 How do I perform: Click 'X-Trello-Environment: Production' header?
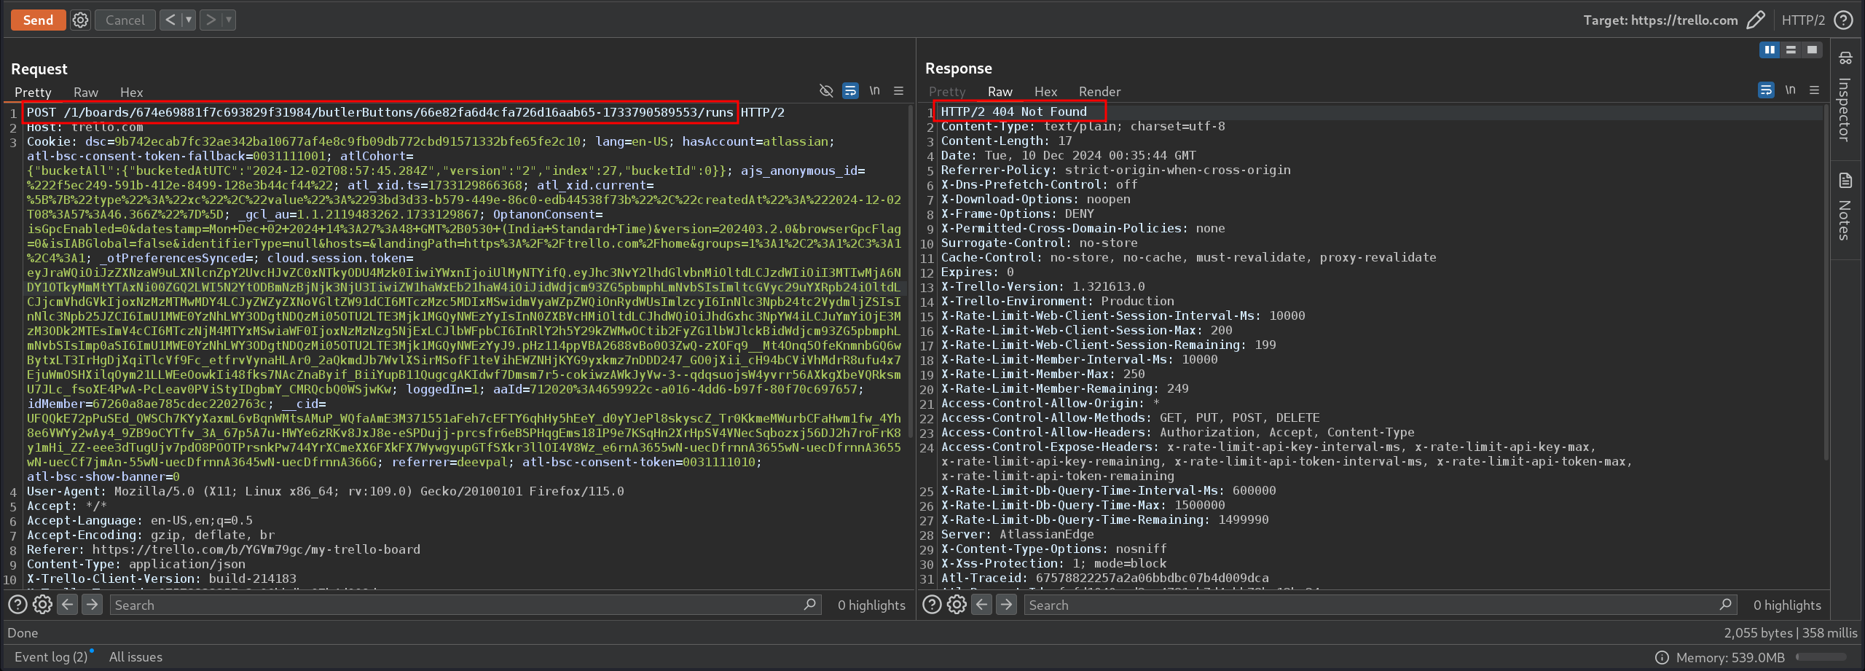coord(1057,301)
